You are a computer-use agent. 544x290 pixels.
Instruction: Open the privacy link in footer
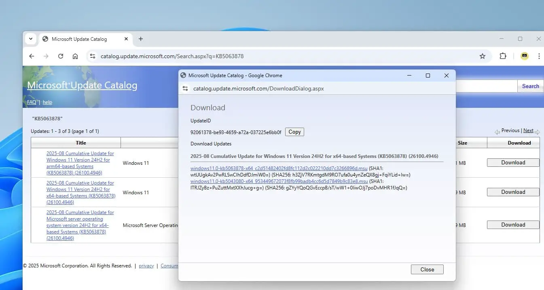[x=146, y=266]
